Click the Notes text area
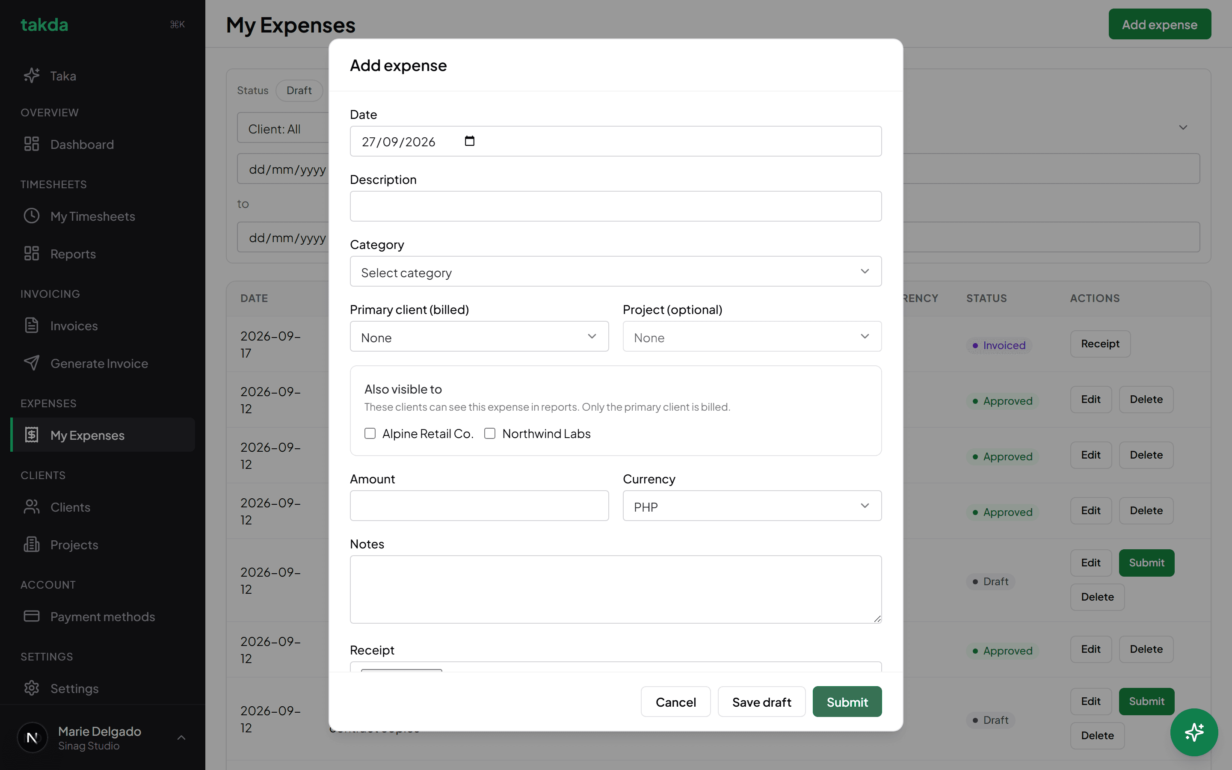1232x770 pixels. click(x=616, y=589)
